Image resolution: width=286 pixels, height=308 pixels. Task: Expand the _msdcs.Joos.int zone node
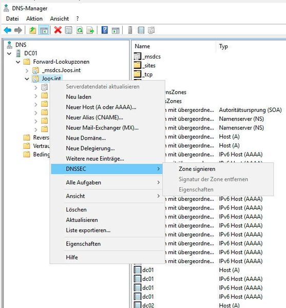27,70
